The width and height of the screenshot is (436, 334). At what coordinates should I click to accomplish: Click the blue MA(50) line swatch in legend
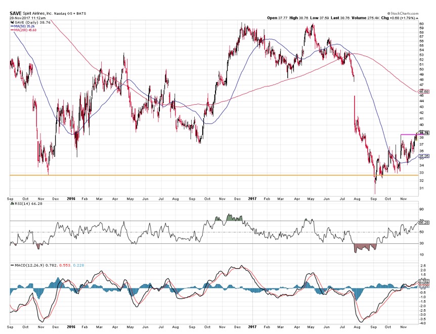tap(12, 26)
